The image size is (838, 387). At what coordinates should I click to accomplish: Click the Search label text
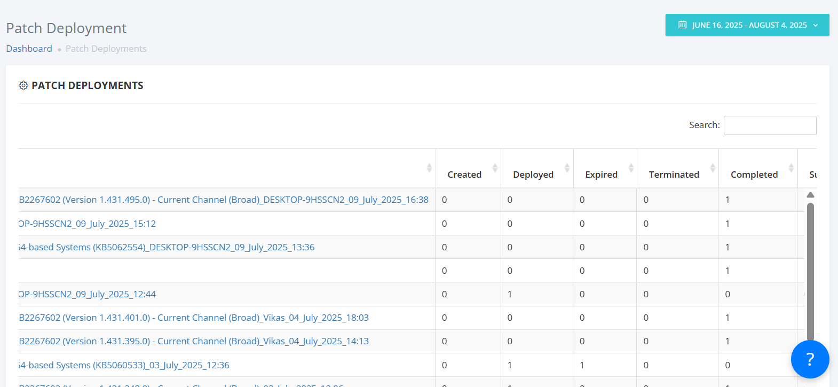[705, 125]
